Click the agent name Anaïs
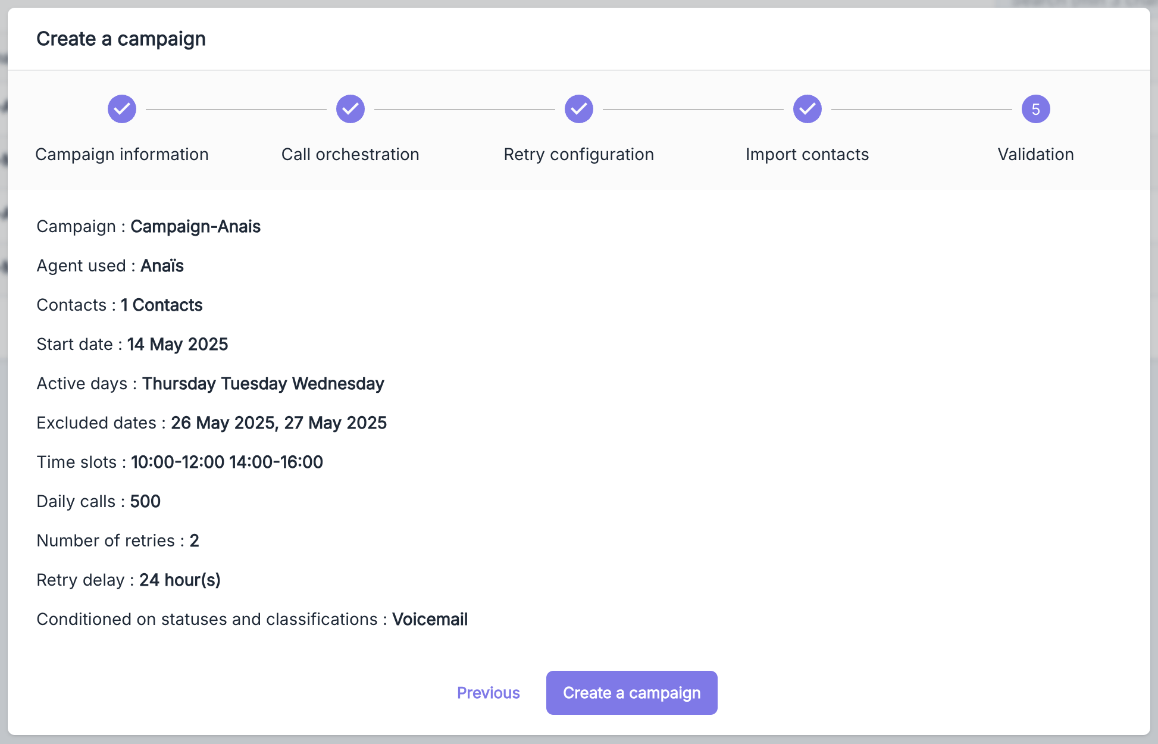Viewport: 1158px width, 744px height. coord(162,265)
